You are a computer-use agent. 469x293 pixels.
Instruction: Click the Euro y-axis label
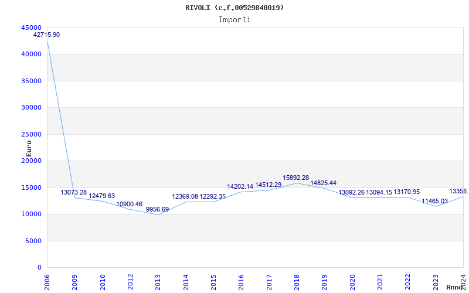[29, 149]
